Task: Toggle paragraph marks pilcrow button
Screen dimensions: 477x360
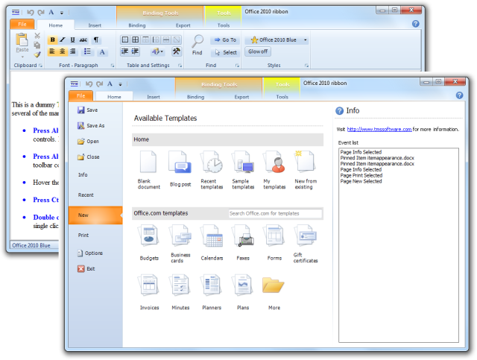Action: (x=96, y=40)
